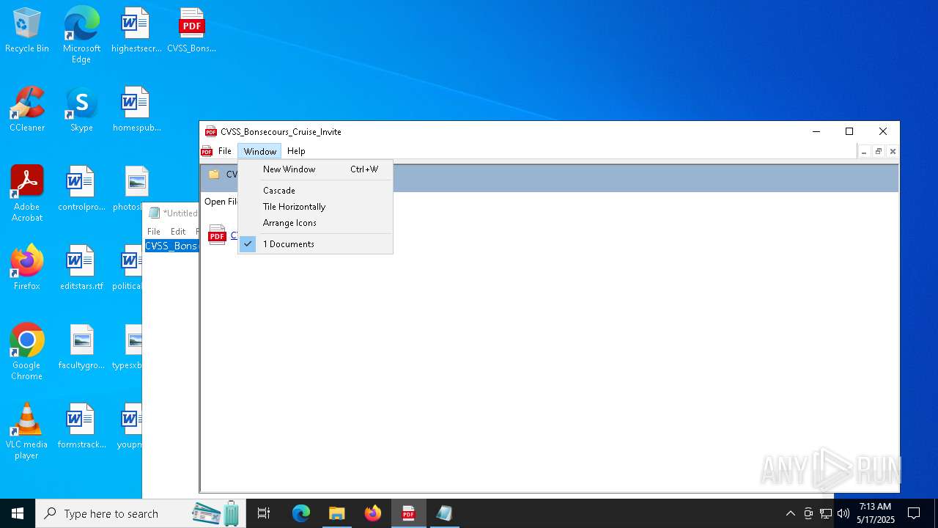Select the homespub Word document on desktop
This screenshot has height=528, width=938.
(136, 109)
